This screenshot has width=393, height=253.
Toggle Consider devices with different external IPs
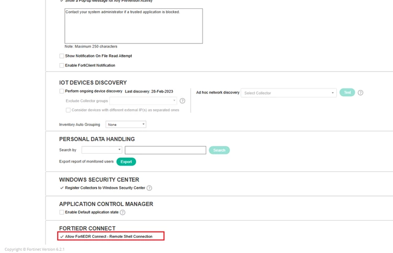pos(68,110)
